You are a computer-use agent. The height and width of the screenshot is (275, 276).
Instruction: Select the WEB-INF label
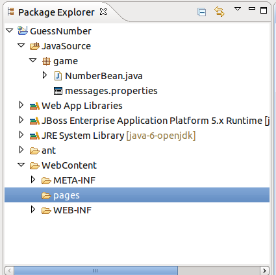[x=72, y=210]
